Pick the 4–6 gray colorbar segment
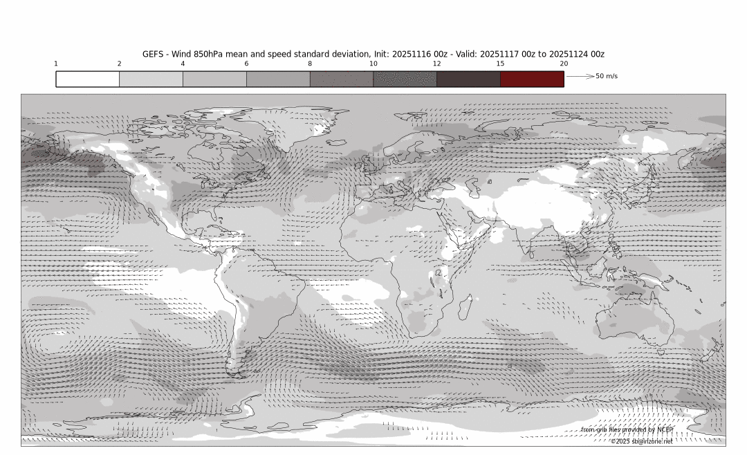 point(214,79)
